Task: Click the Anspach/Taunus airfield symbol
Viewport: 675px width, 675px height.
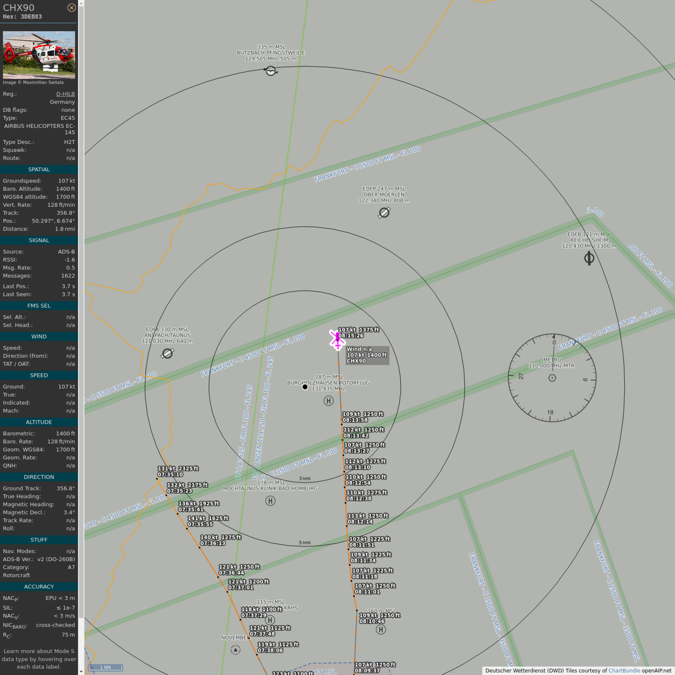Action: click(x=167, y=353)
